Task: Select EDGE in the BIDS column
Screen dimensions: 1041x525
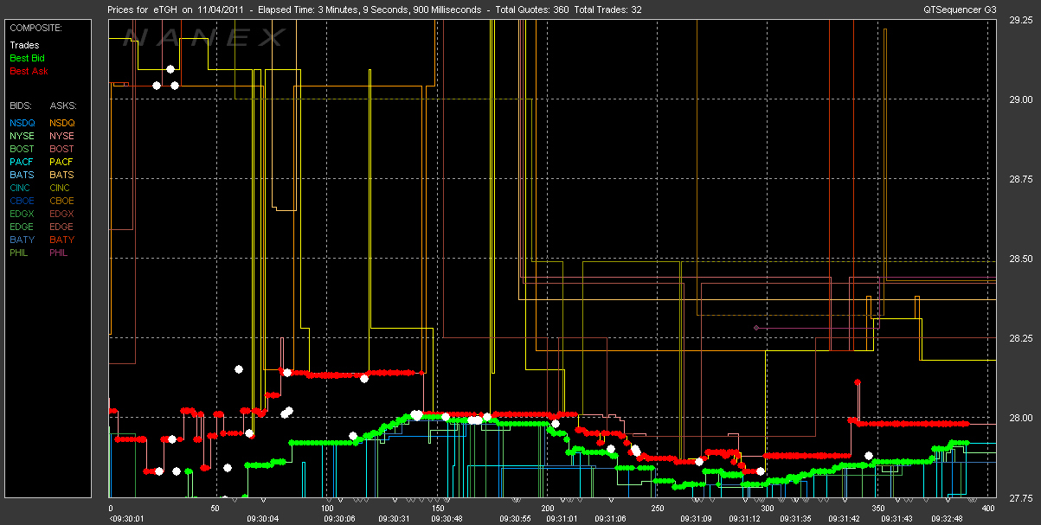Action: [x=22, y=227]
